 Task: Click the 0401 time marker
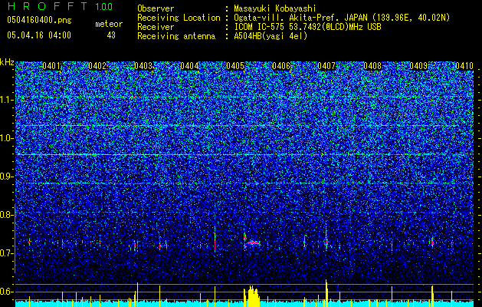pos(51,66)
